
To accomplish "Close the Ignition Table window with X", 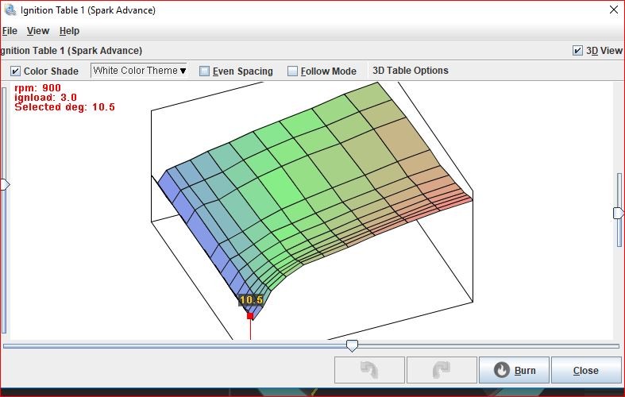I will (612, 10).
